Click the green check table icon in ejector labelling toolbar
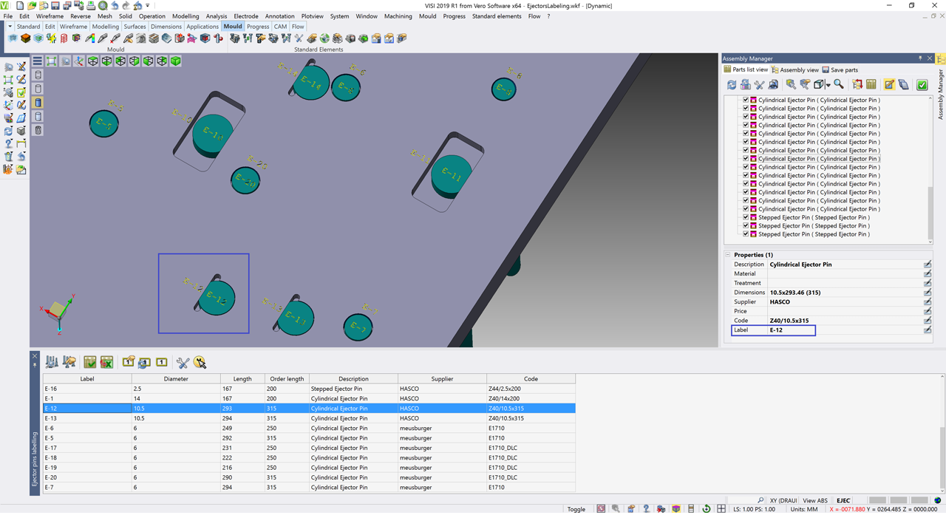 click(x=89, y=362)
